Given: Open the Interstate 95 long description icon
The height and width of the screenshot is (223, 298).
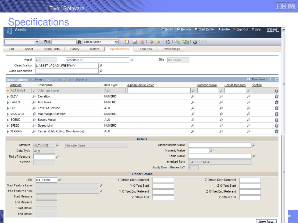Looking at the screenshot, I should [x=132, y=60].
